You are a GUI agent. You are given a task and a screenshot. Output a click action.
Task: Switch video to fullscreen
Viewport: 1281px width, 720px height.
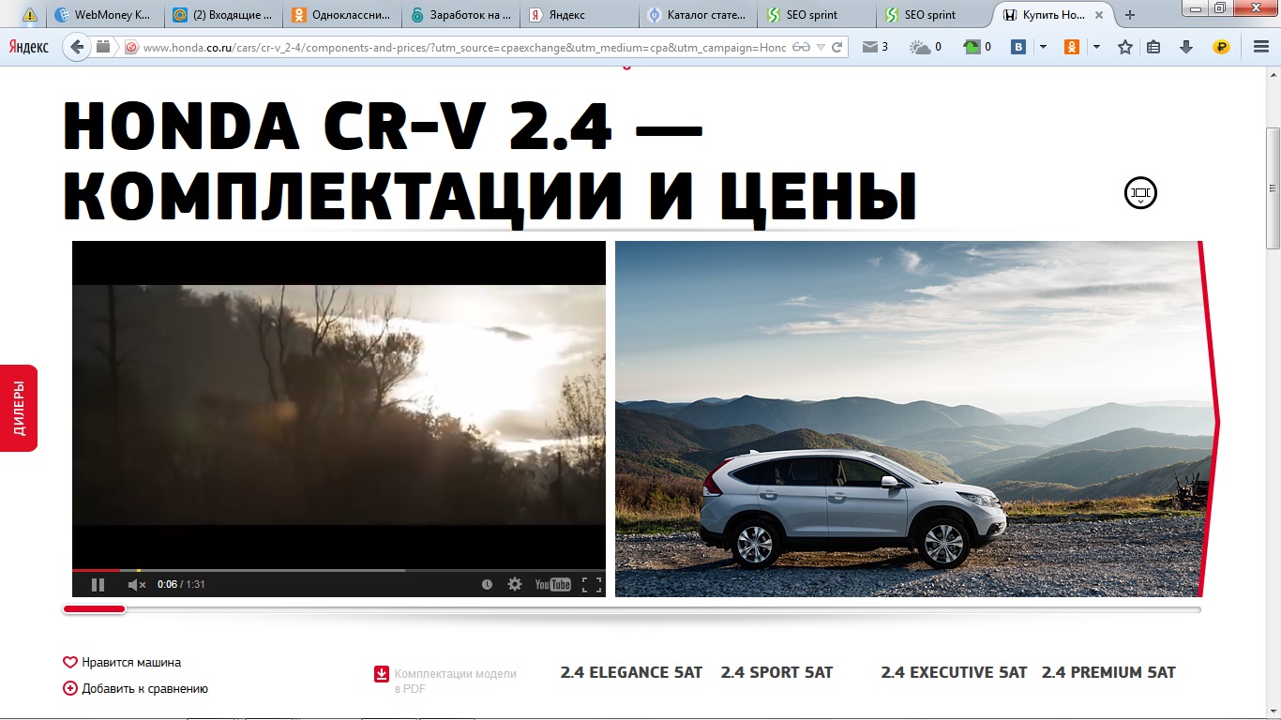tap(591, 585)
